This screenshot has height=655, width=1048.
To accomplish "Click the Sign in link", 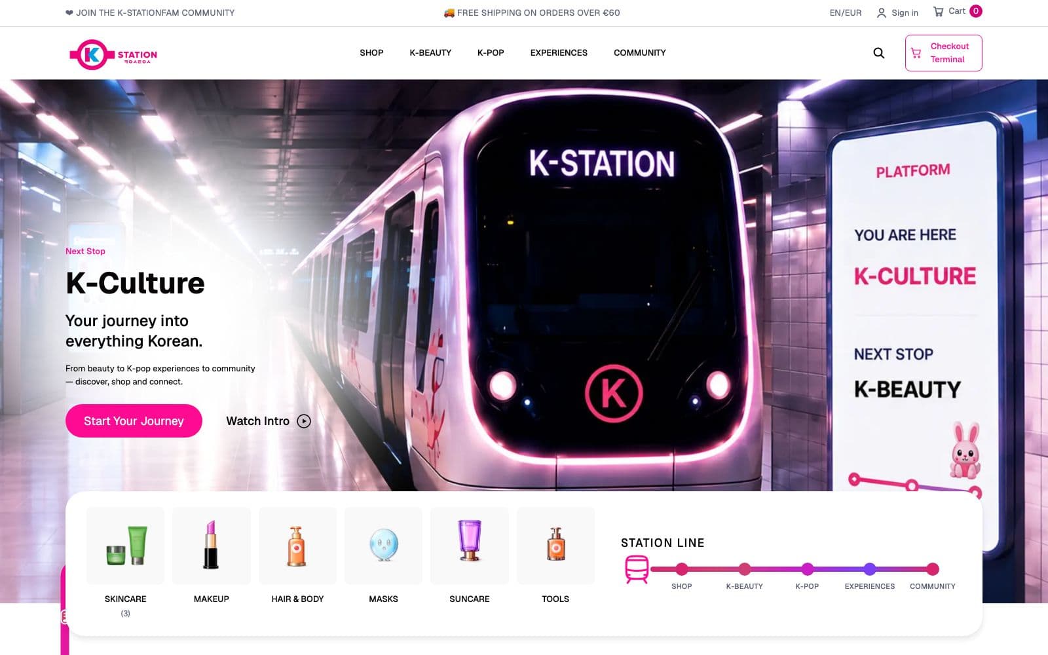I will click(x=905, y=12).
